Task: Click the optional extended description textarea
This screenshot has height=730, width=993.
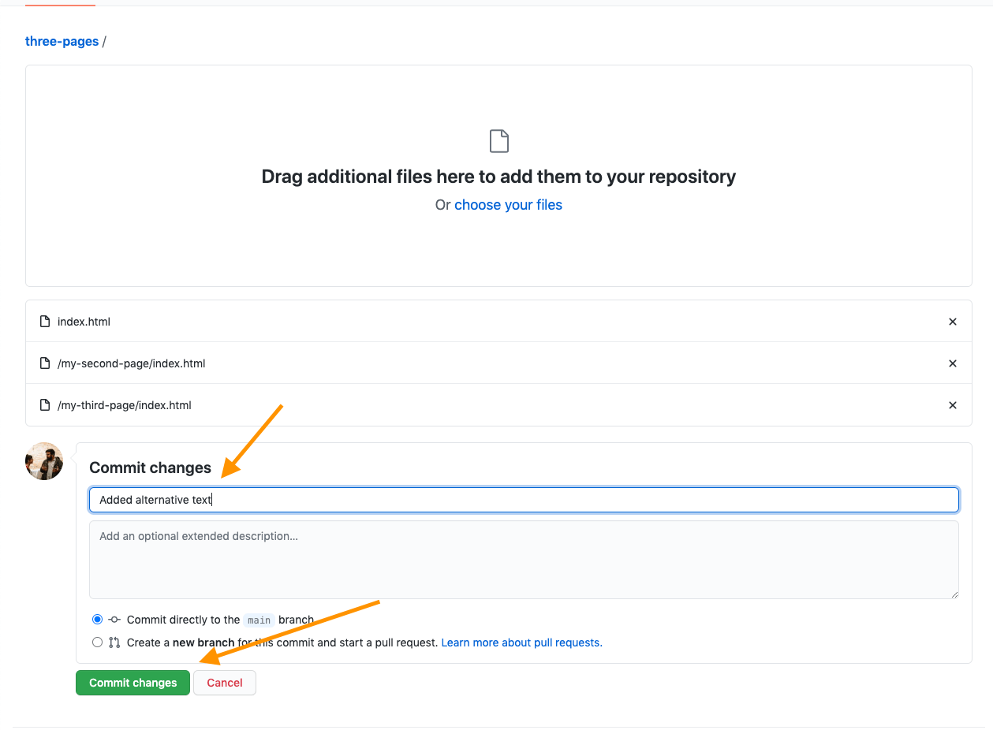Action: (x=524, y=559)
